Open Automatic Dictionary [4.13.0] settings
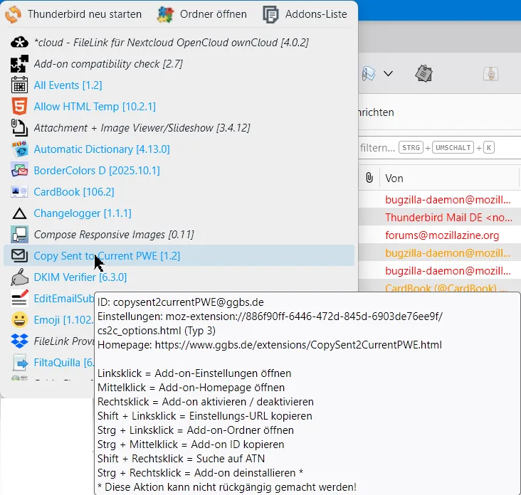This screenshot has height=495, width=521. [179, 149]
